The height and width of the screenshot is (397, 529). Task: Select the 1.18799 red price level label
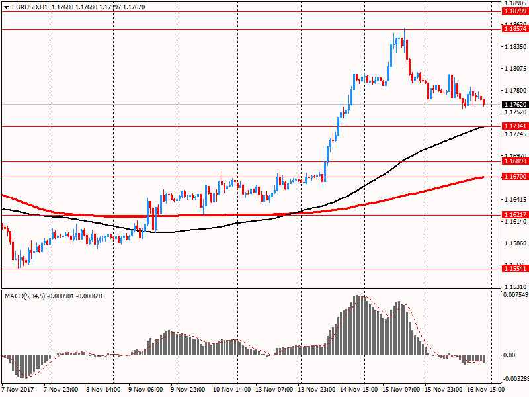[x=515, y=11]
